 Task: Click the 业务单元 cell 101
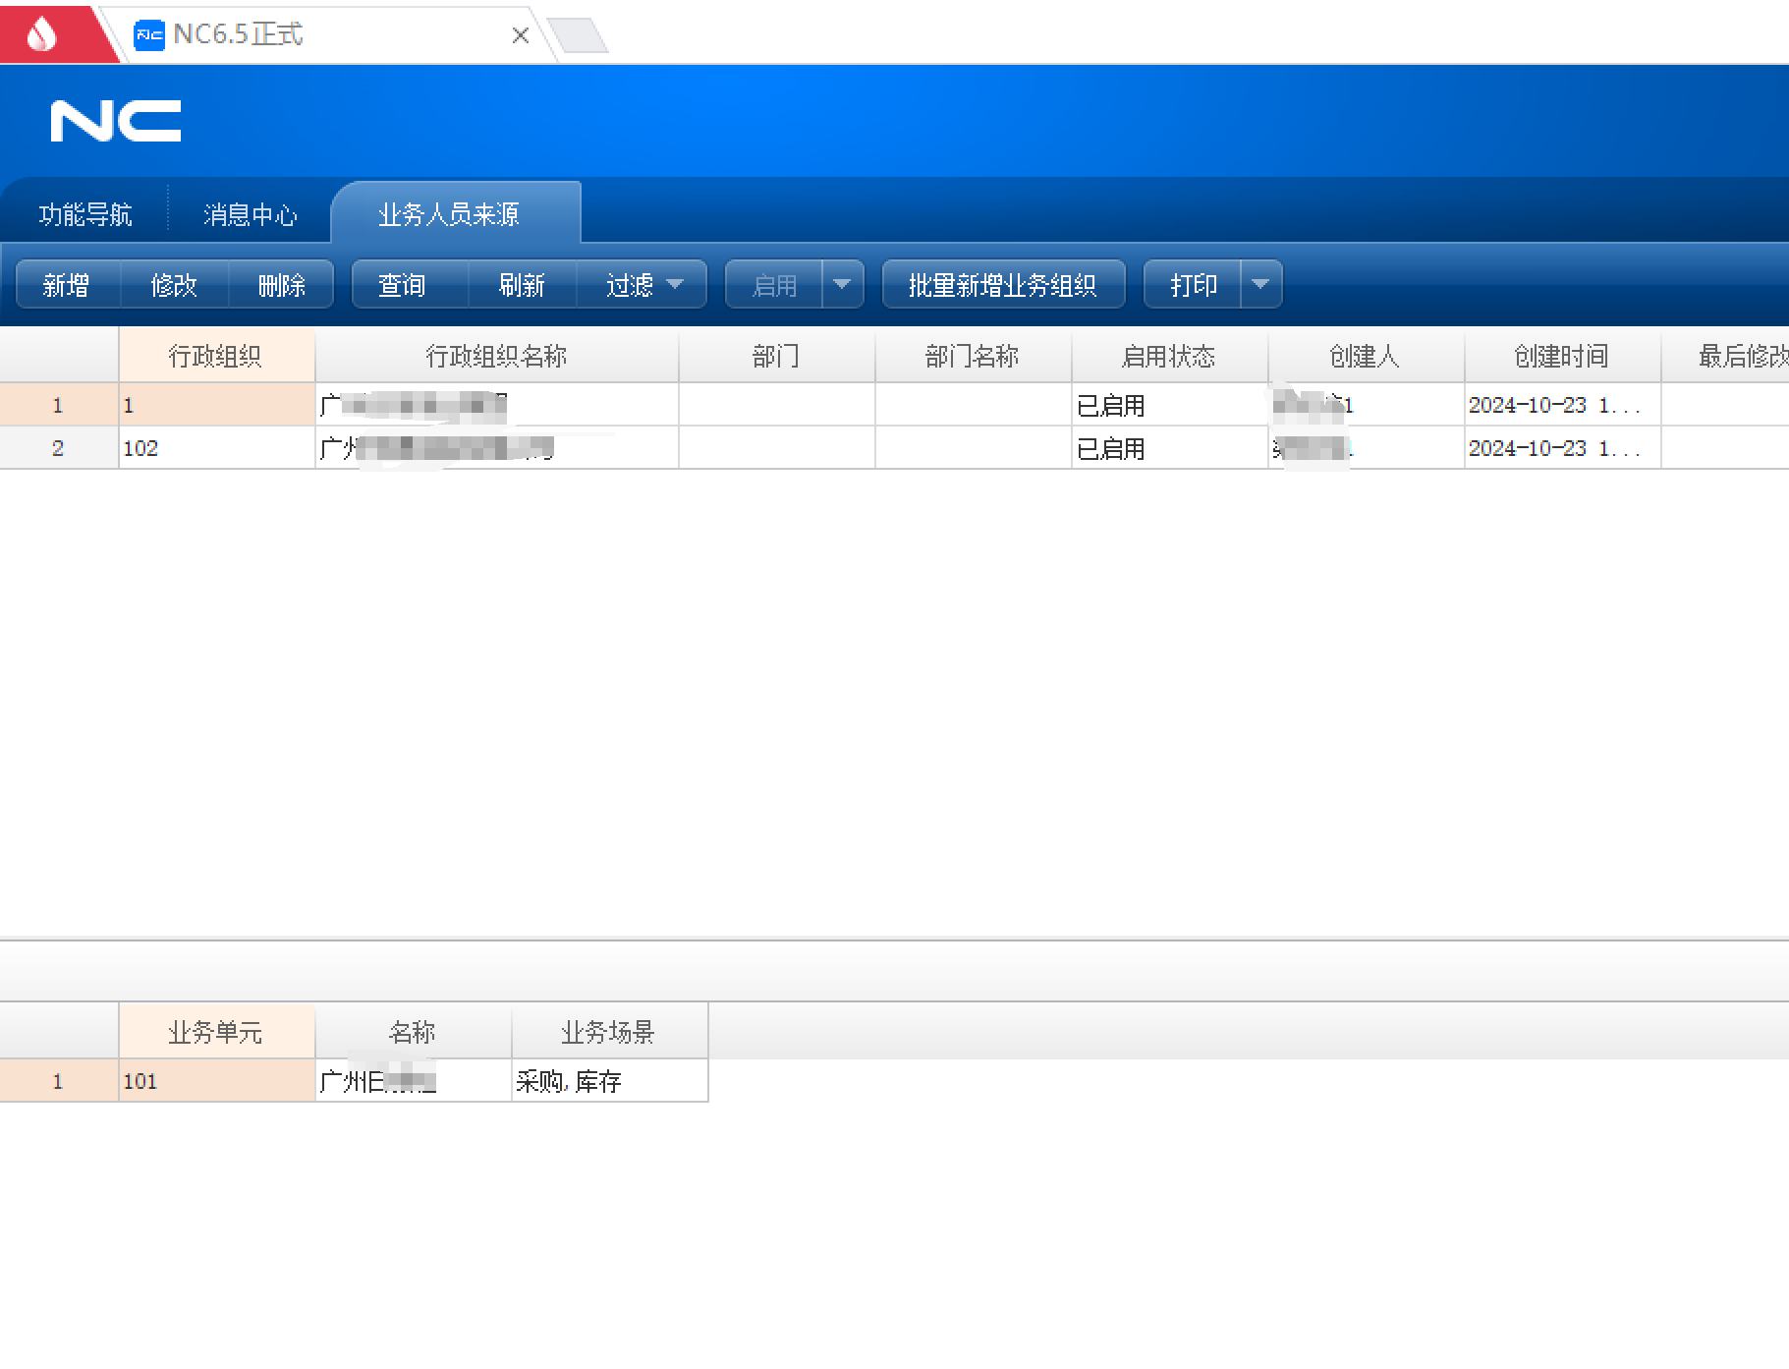[x=216, y=1081]
